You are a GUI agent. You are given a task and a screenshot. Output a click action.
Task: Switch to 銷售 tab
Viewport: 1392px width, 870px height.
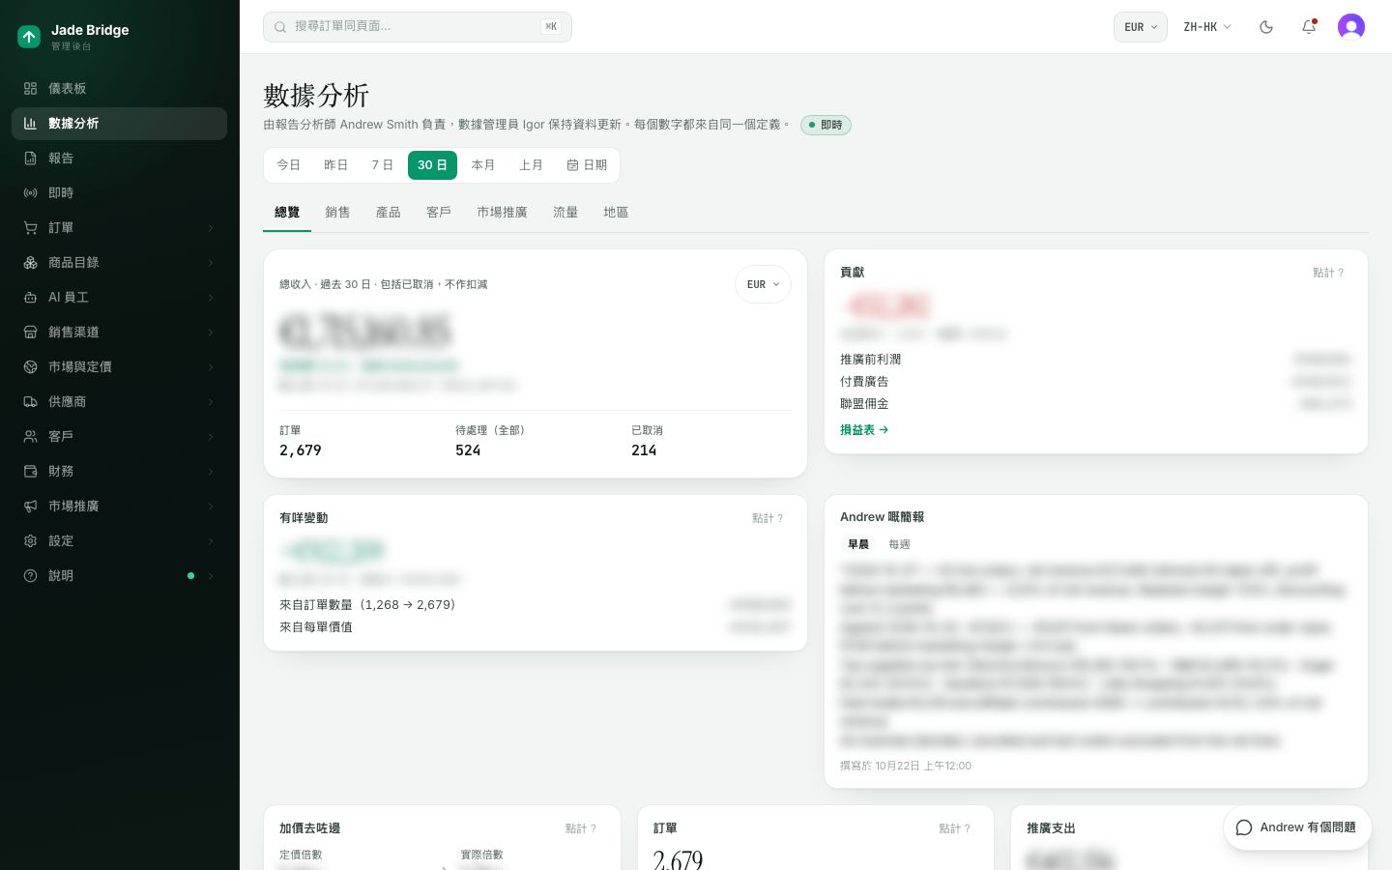337,213
